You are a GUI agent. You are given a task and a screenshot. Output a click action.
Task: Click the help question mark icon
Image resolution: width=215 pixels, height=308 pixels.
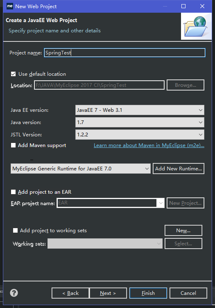point(14,293)
